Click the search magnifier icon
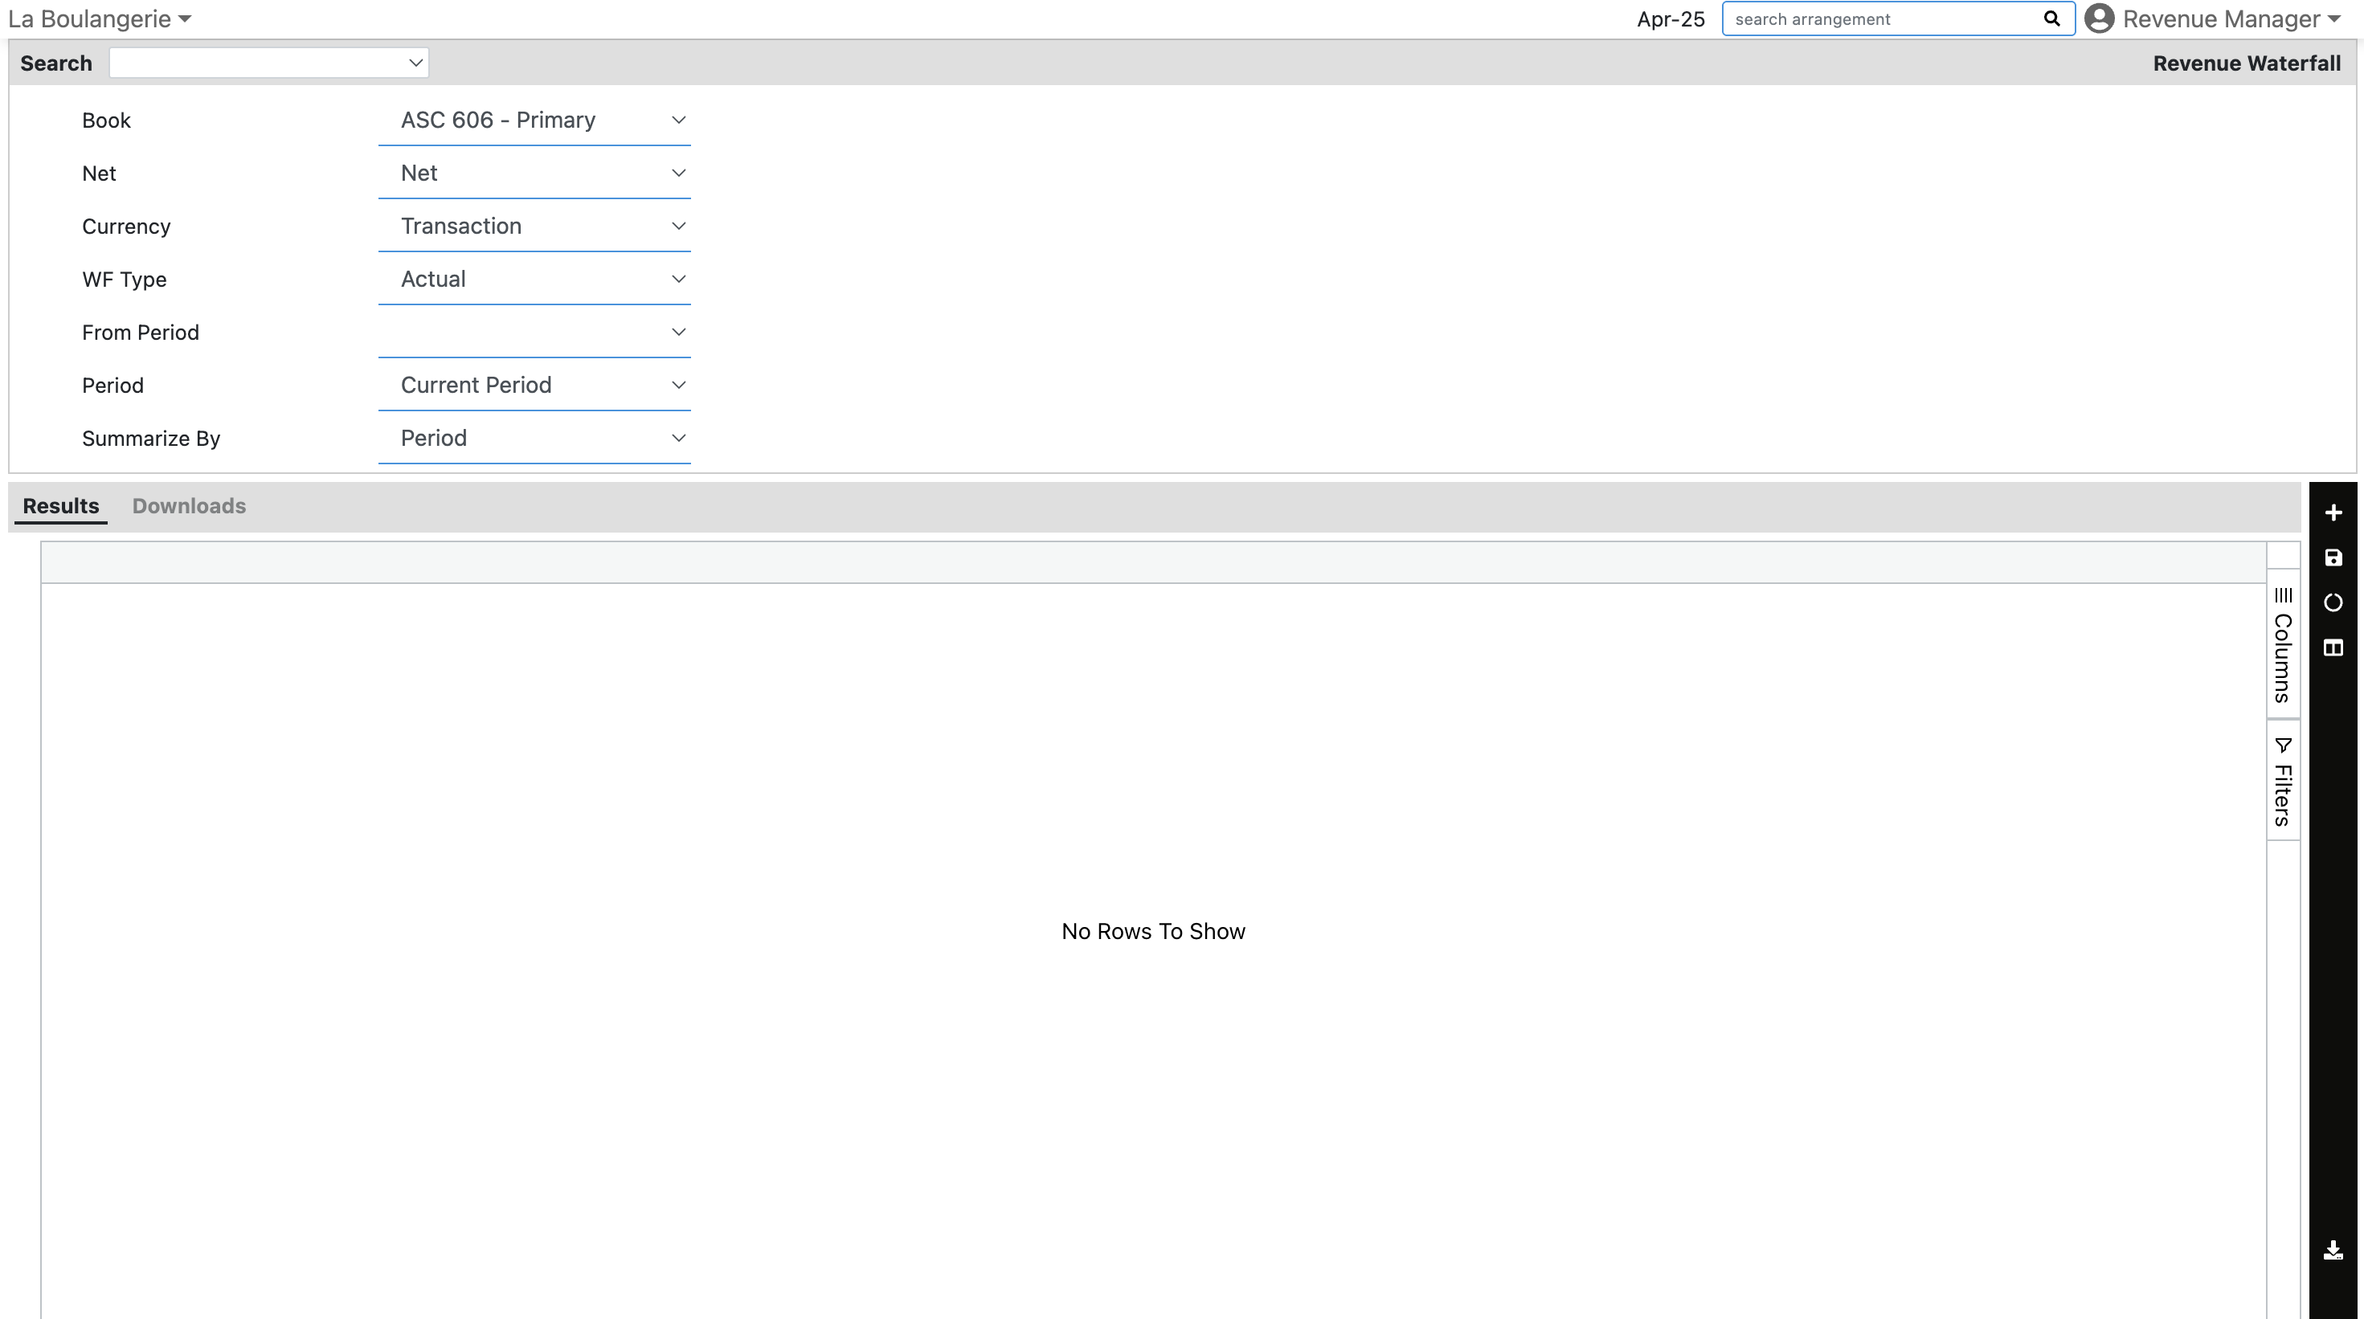 point(2051,19)
